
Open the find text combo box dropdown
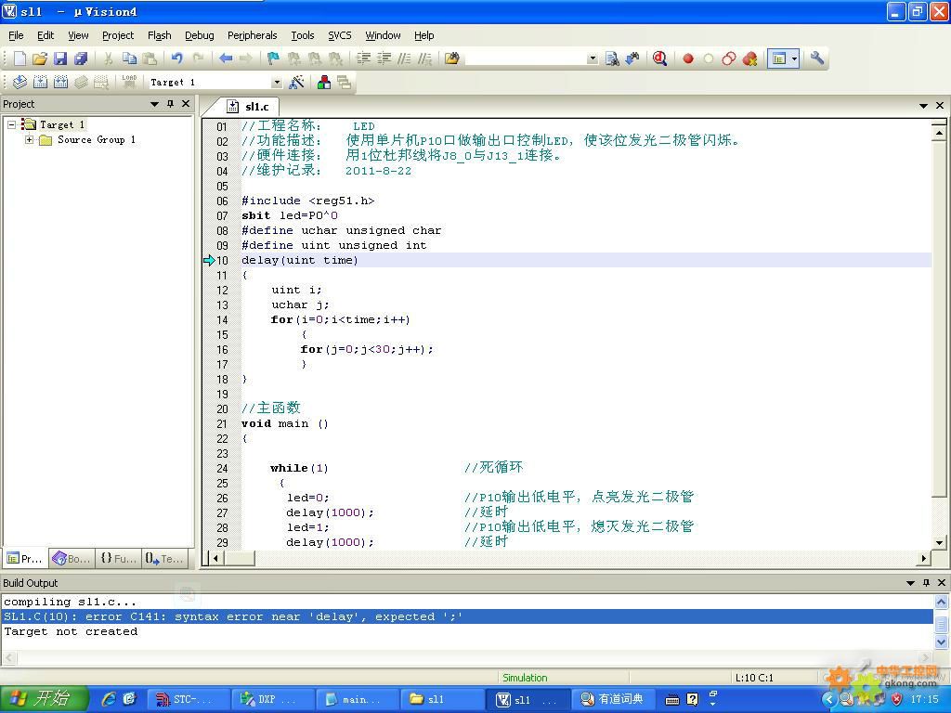coord(593,58)
